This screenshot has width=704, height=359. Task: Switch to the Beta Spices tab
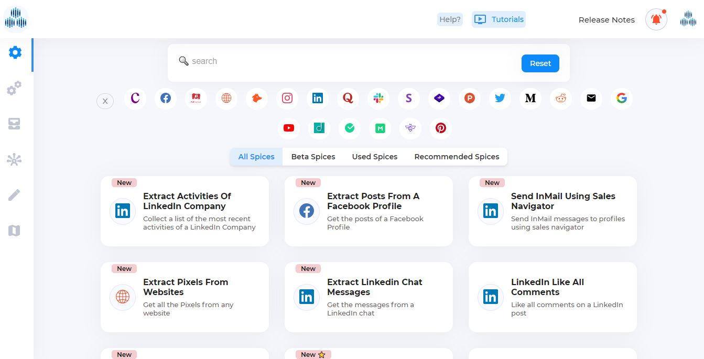[313, 157]
